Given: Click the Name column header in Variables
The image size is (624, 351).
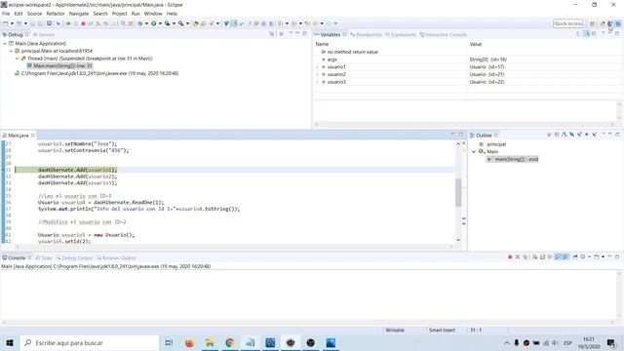Looking at the screenshot, I should (x=322, y=44).
